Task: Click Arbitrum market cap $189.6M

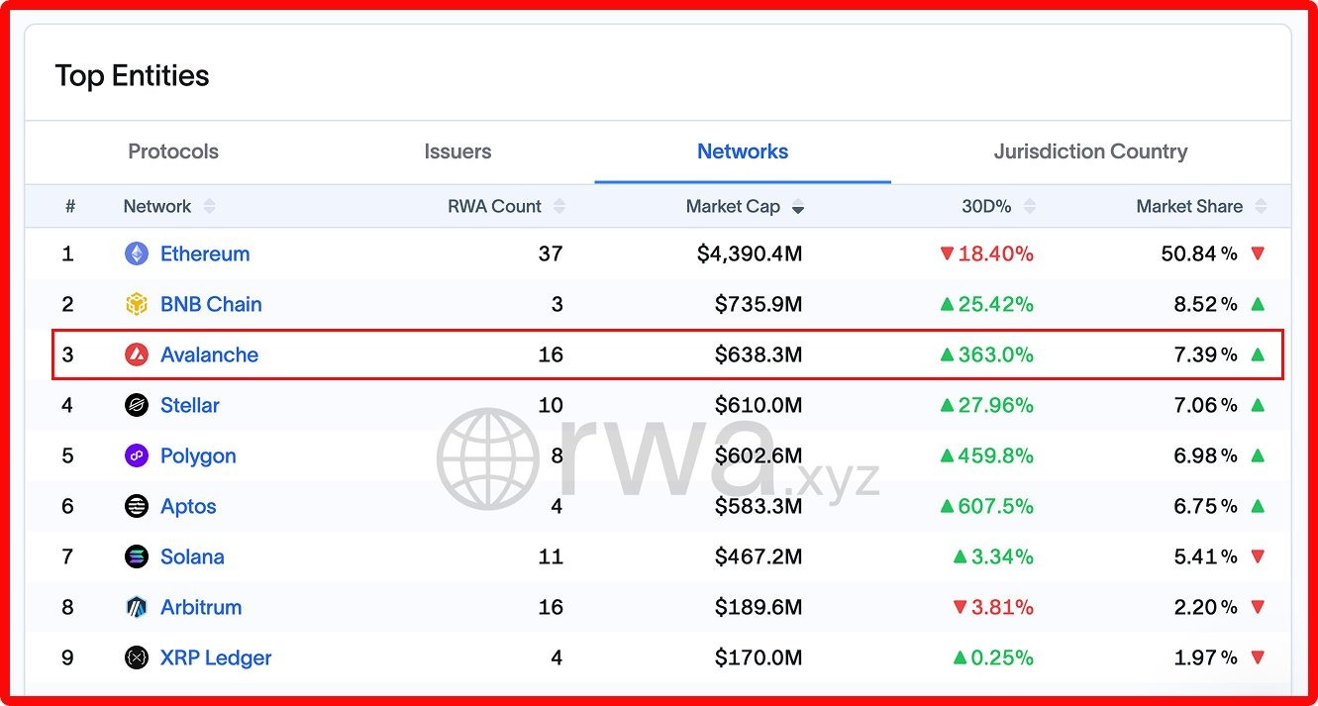Action: (x=759, y=607)
